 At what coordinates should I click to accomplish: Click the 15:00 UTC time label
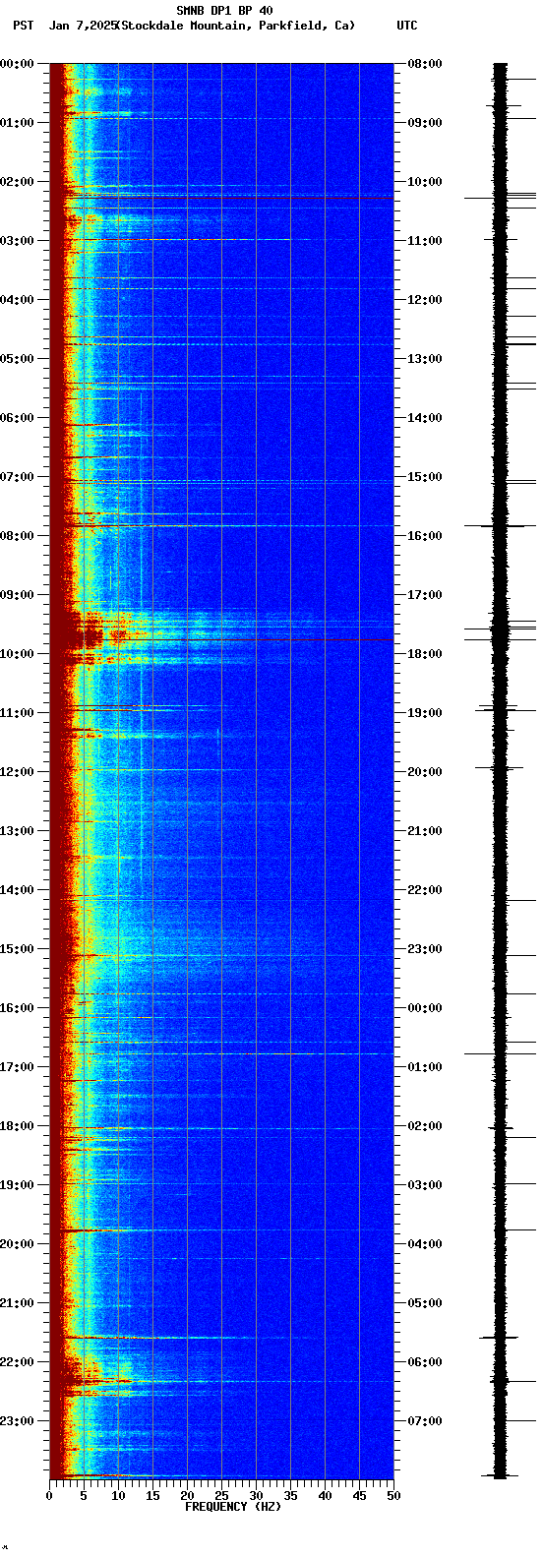click(x=425, y=477)
